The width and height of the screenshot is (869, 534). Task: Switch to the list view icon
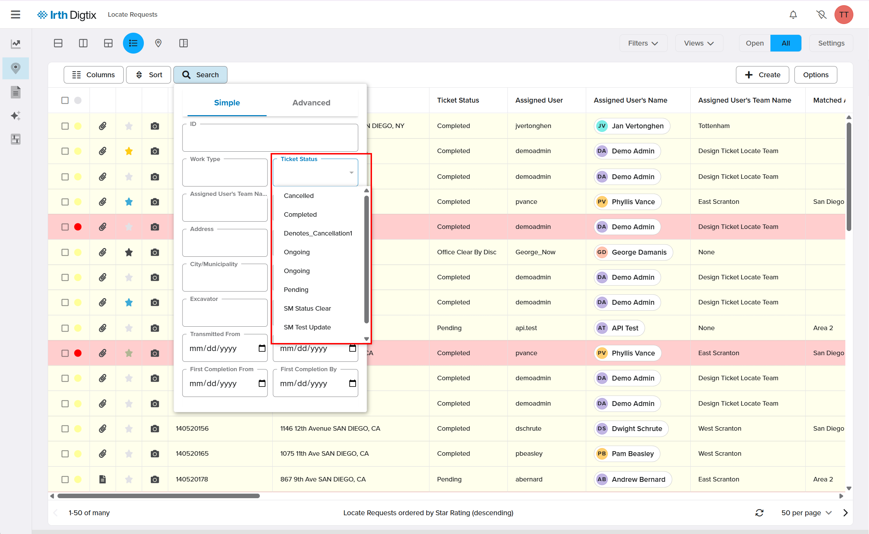coord(133,43)
